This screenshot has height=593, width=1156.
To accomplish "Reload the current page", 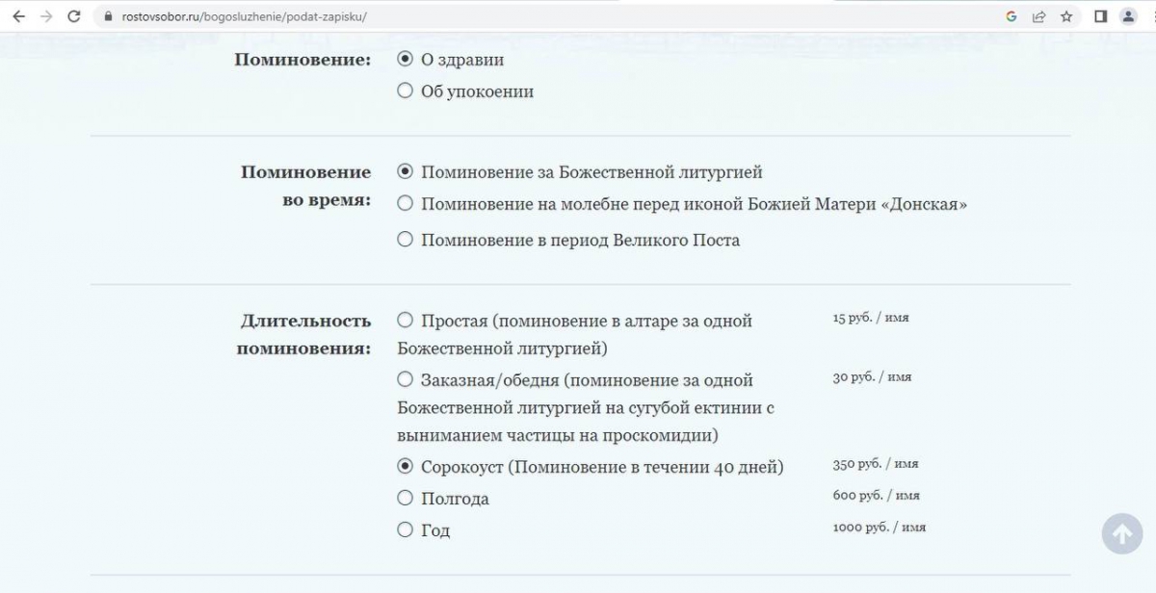I will click(74, 16).
